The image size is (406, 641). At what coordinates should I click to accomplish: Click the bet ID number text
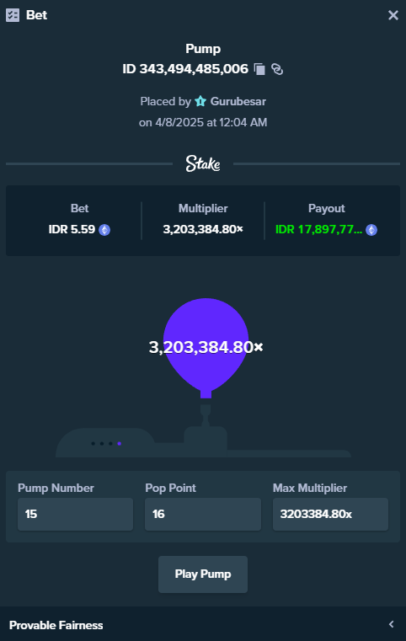185,69
